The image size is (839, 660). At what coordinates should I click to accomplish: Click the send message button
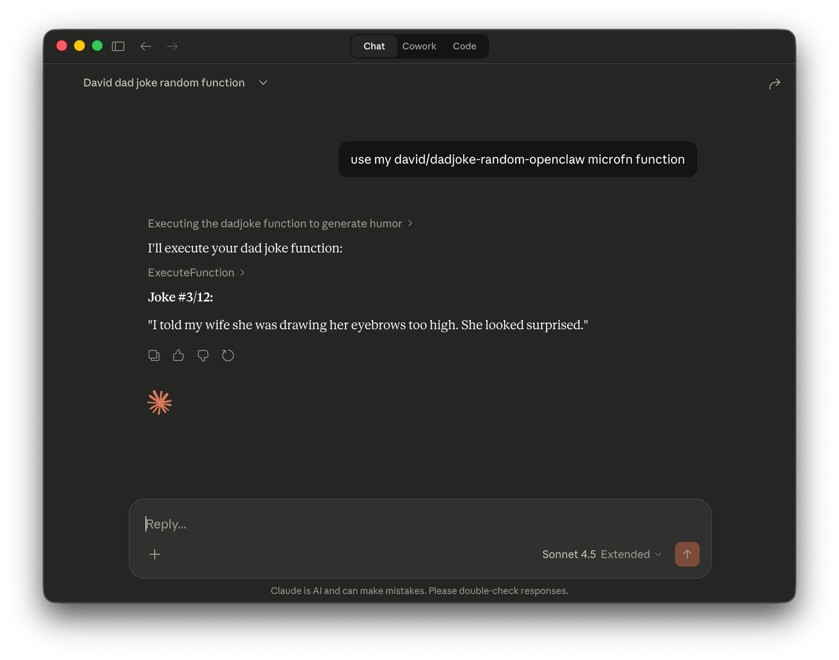tap(687, 554)
